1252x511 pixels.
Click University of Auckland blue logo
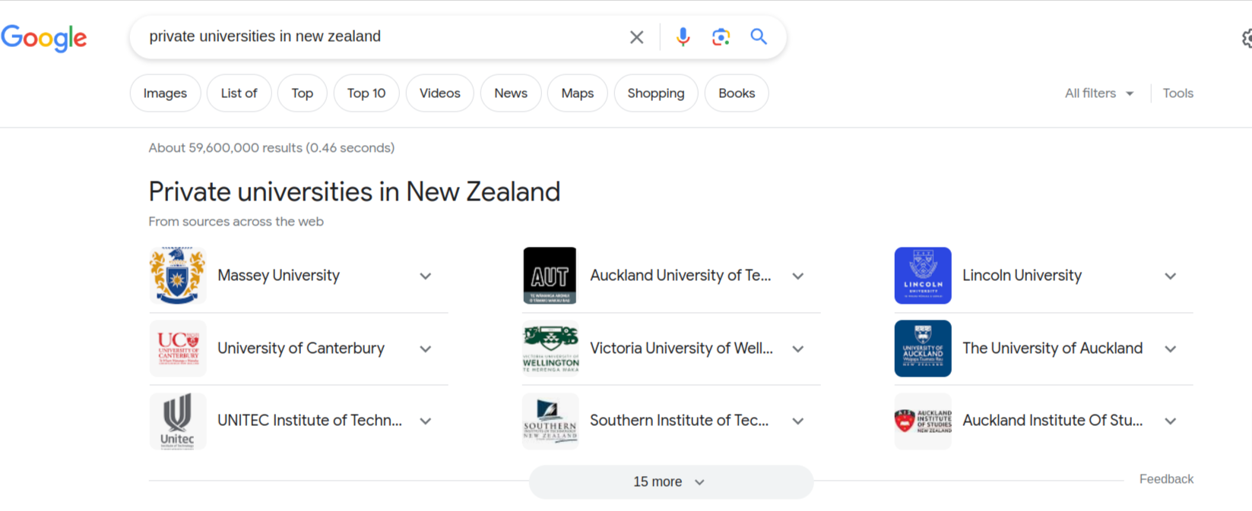pos(923,349)
